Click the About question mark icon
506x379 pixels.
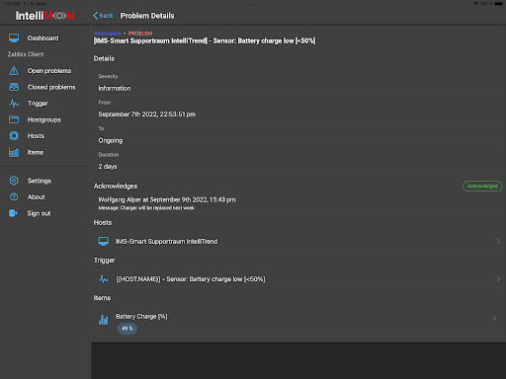(x=14, y=196)
